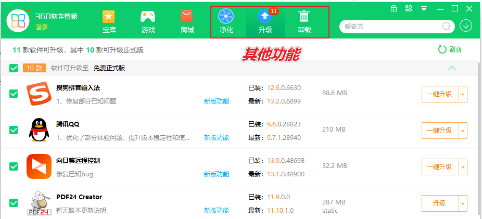Click 升级 for PDF24 Creator
The height and width of the screenshot is (219, 482).
(440, 203)
